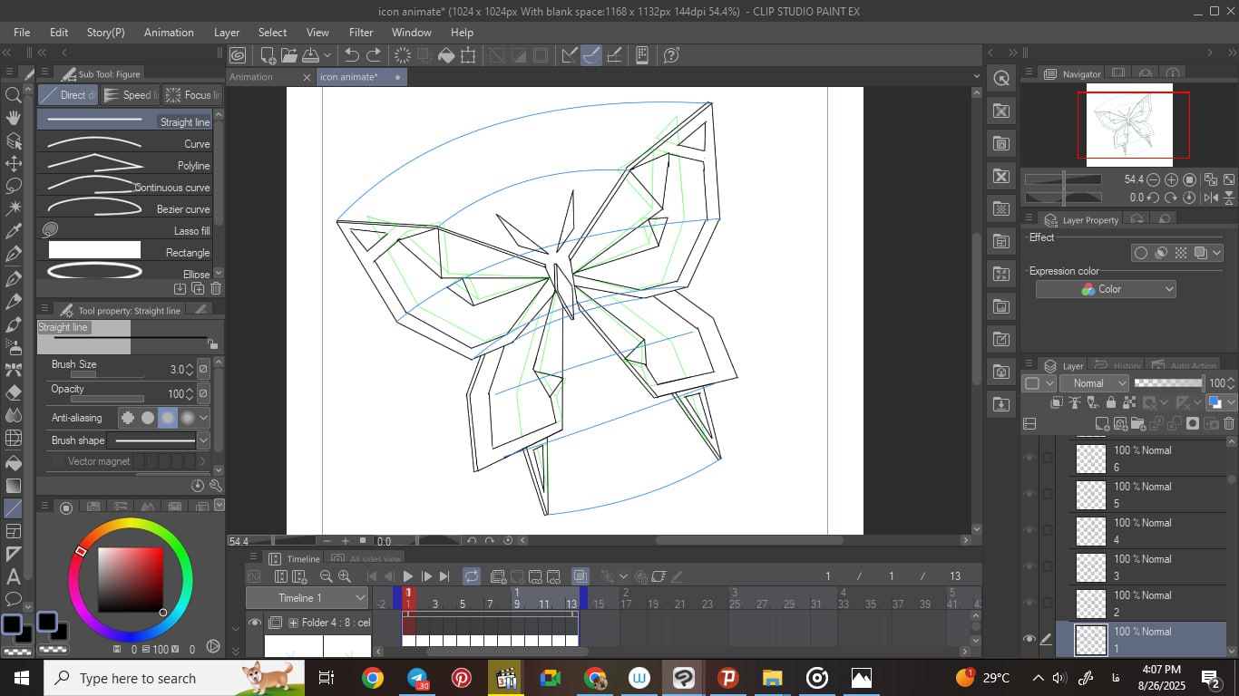Pick the Hand move tool

[14, 118]
